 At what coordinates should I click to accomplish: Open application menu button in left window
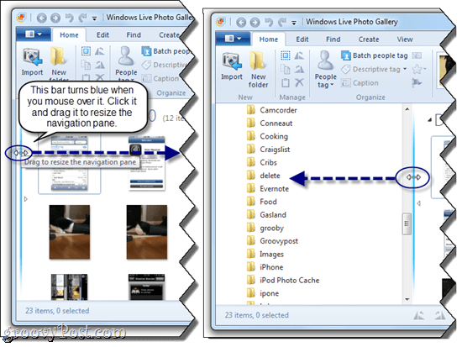tap(34, 34)
